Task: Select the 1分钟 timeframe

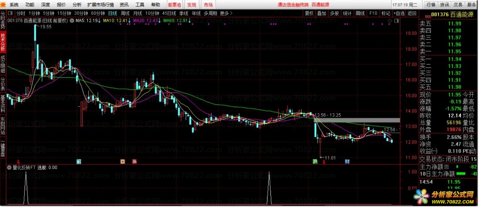Action: 34,13
